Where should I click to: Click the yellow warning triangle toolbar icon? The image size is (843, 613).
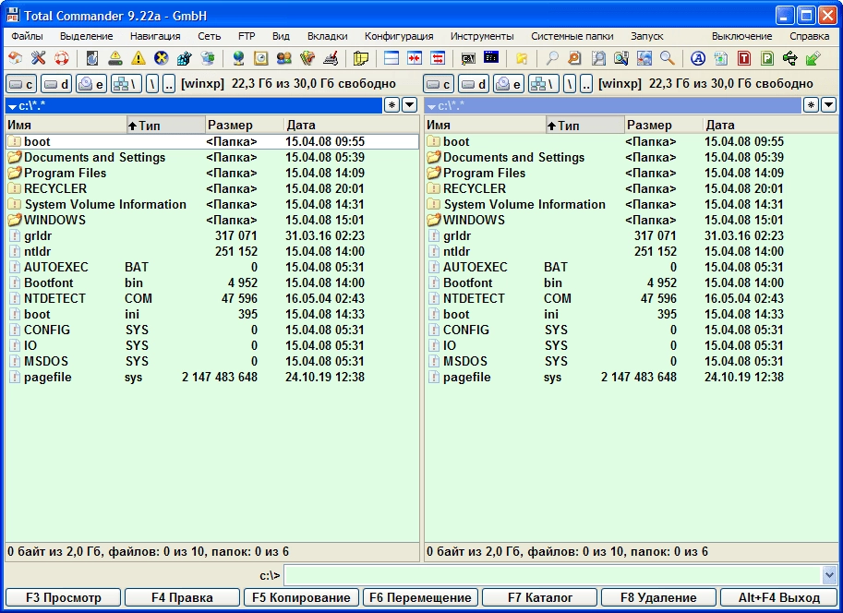point(138,58)
